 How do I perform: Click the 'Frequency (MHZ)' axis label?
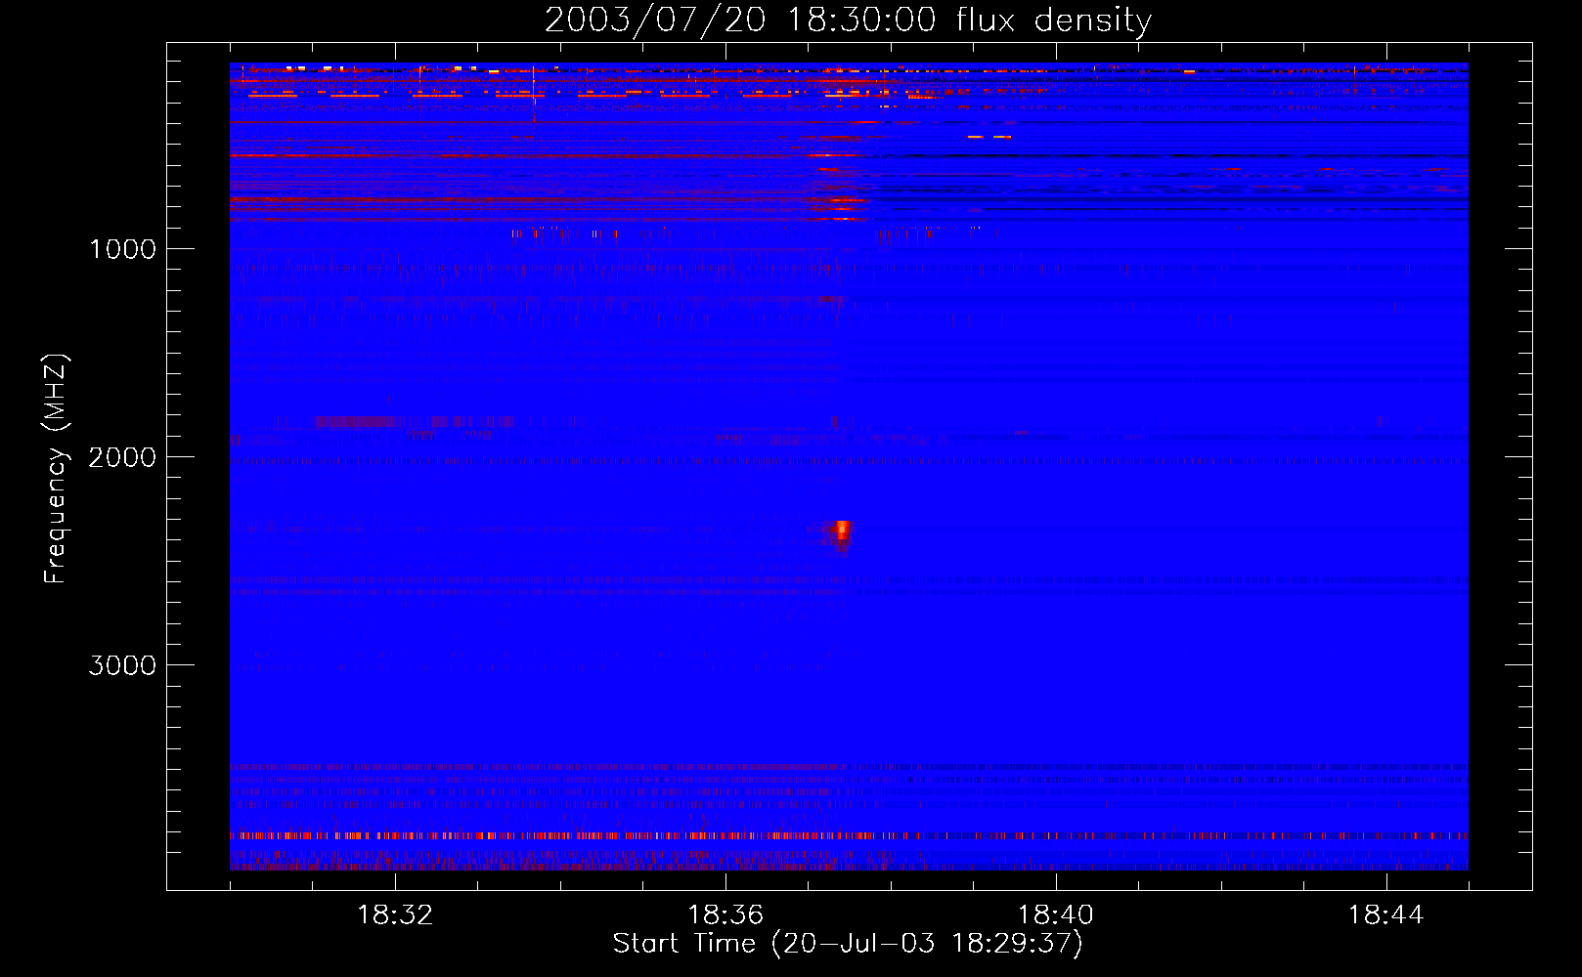click(56, 469)
